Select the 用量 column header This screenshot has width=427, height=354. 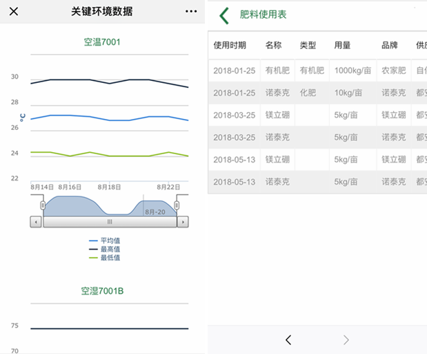pos(342,46)
